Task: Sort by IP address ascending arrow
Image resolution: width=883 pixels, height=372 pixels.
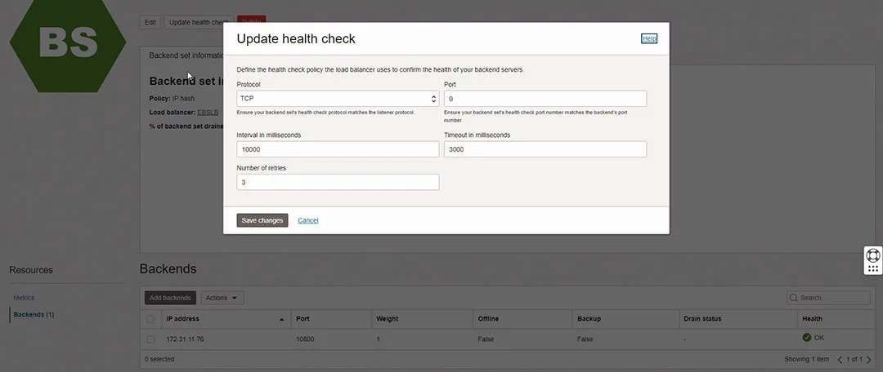Action: click(x=281, y=319)
